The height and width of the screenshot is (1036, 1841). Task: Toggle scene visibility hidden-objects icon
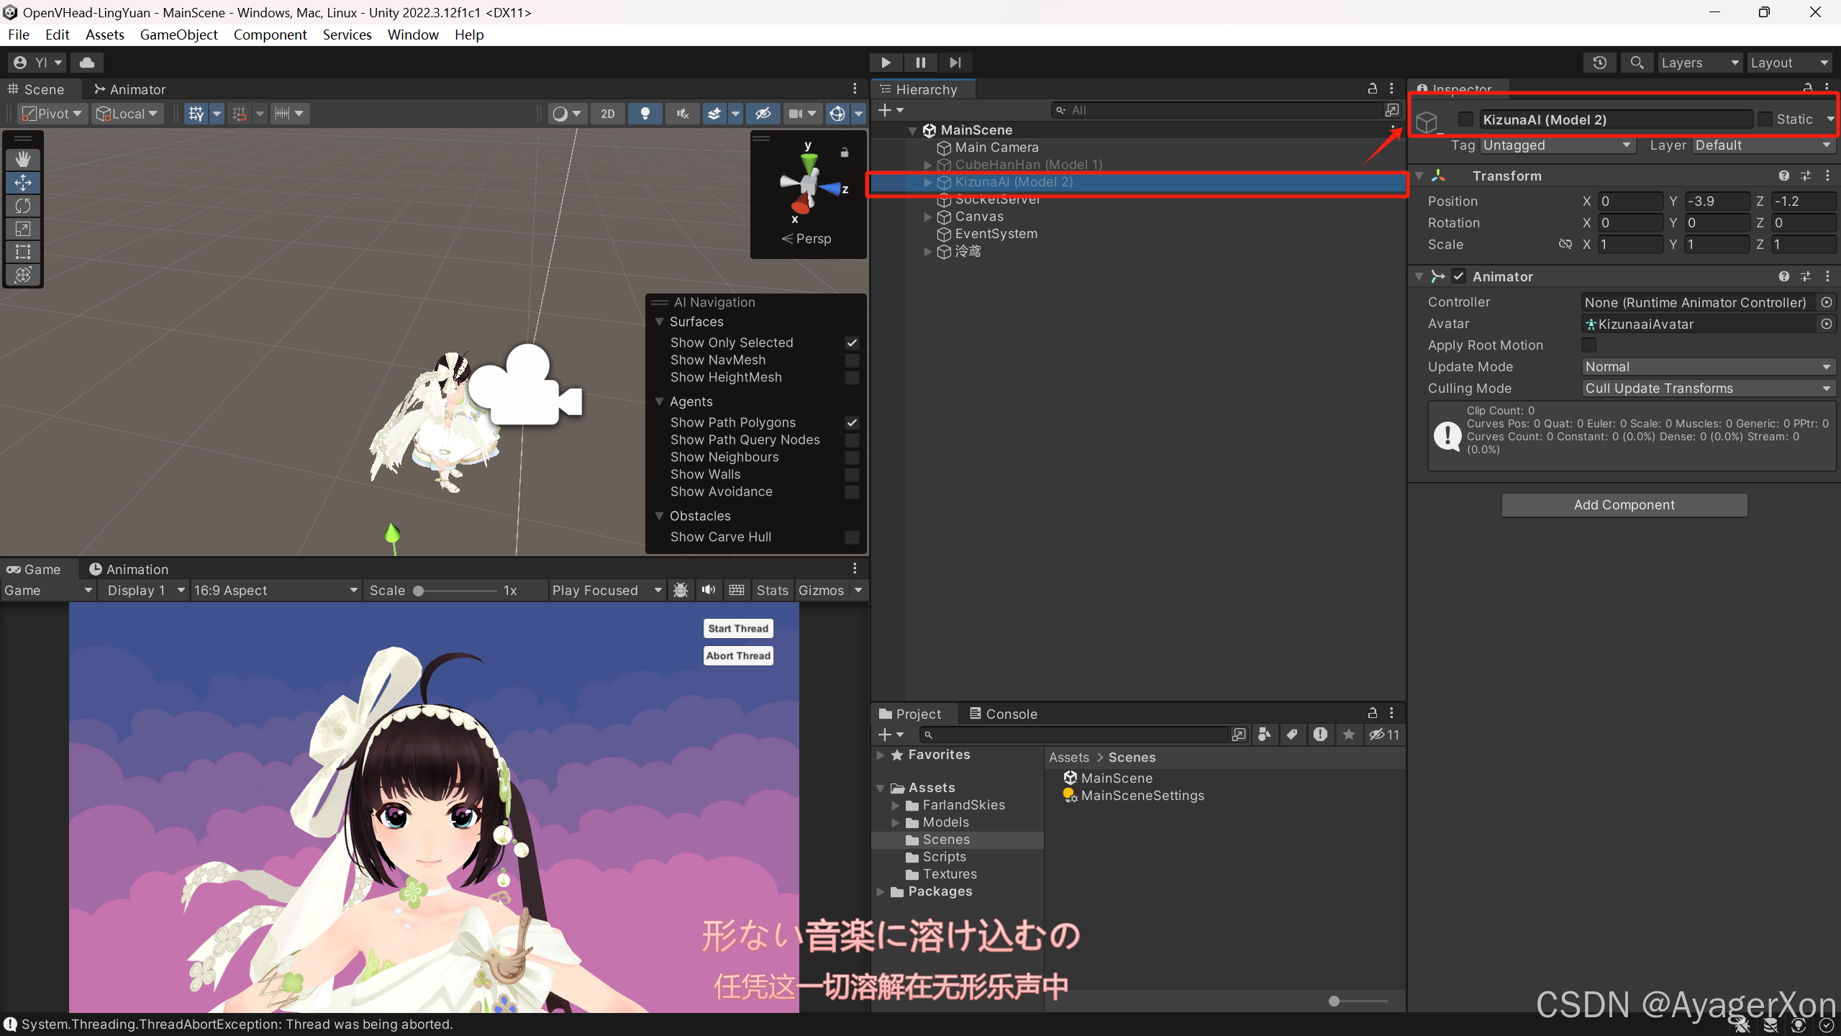763,114
